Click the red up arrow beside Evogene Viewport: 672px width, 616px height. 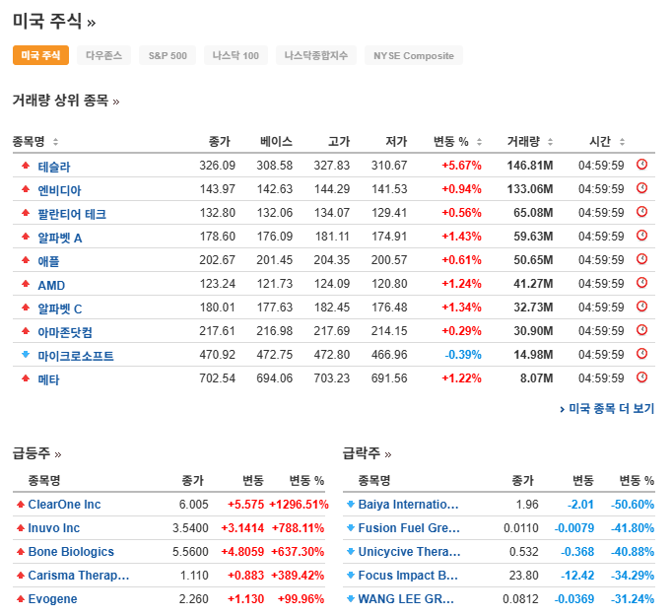(20, 599)
